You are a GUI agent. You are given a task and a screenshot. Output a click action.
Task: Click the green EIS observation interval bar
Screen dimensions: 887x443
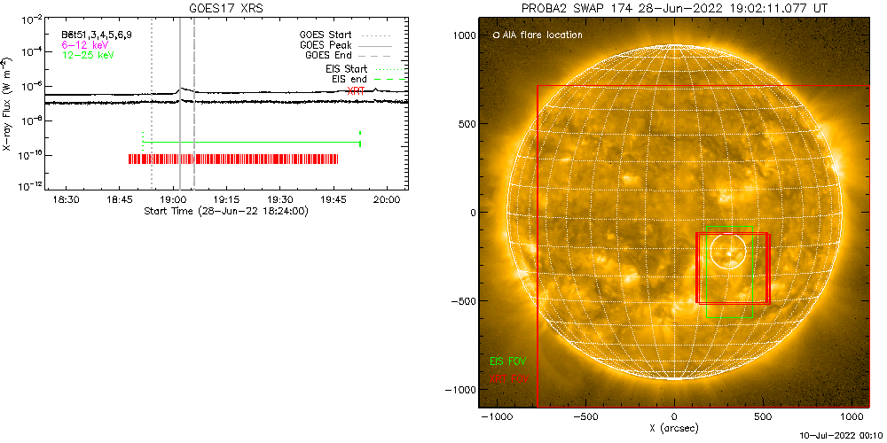251,142
